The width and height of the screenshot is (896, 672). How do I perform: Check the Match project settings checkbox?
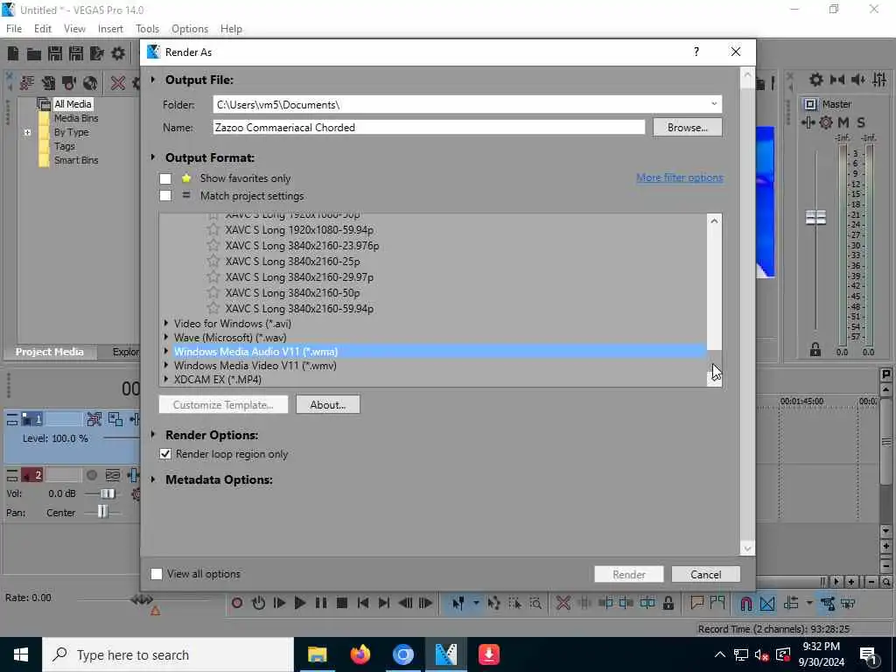pos(165,196)
